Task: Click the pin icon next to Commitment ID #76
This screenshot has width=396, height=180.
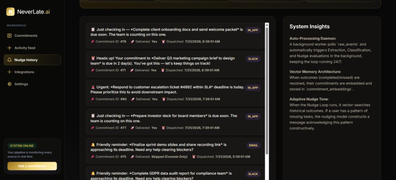Action: pos(92,42)
